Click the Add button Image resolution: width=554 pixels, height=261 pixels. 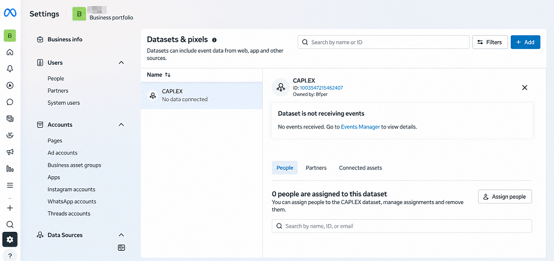point(525,42)
